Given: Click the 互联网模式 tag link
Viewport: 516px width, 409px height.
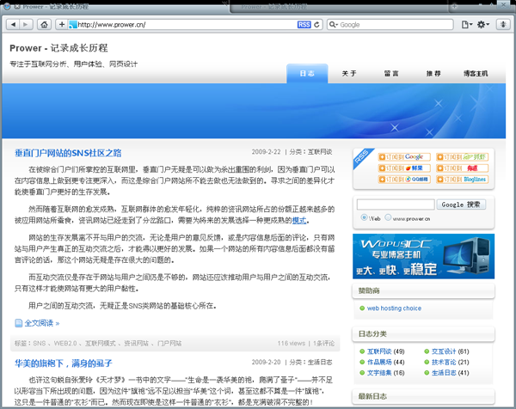Looking at the screenshot, I should click(101, 343).
